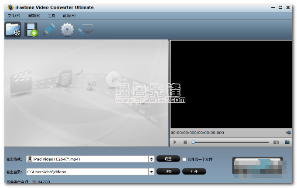
Task: Minimize the iFastime window
Action: coord(273,7)
